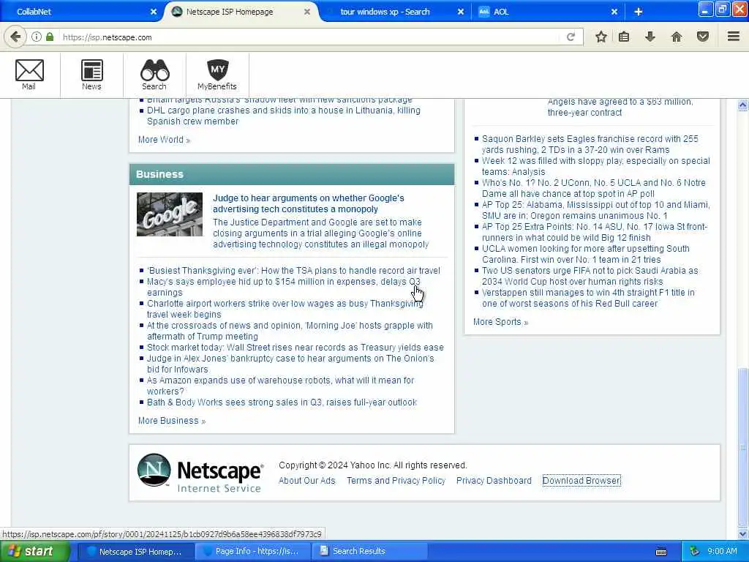Open Saquon Barkley Eagles record story
The width and height of the screenshot is (749, 562).
[590, 144]
